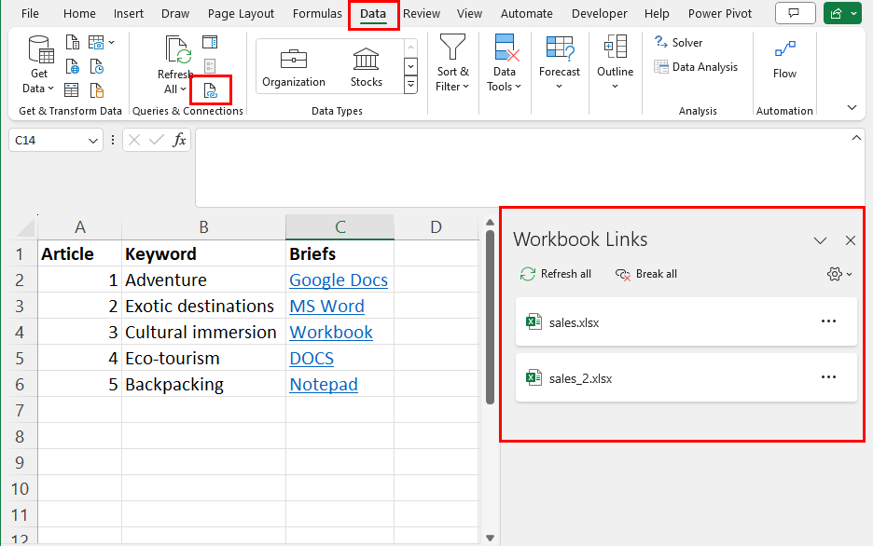Viewport: 873px width, 546px height.
Task: Open more options for sales.xlsx
Action: (828, 321)
